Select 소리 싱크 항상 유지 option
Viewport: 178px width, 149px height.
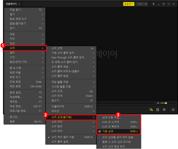119,146
